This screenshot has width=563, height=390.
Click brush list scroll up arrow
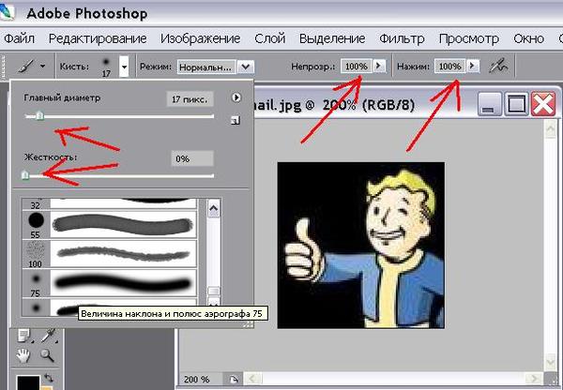(214, 209)
